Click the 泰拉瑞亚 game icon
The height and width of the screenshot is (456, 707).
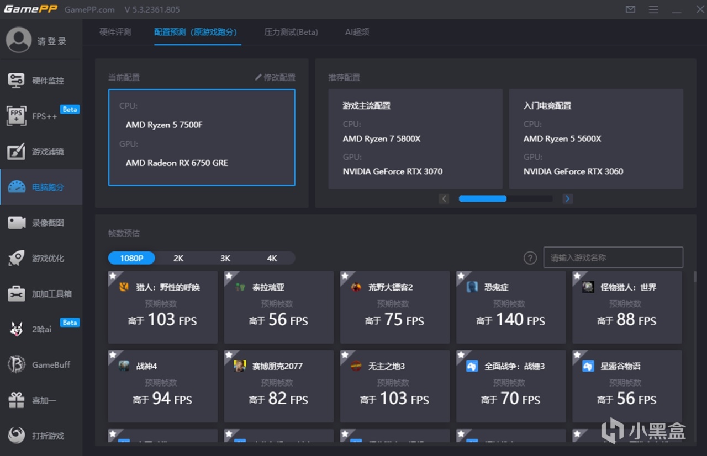[x=240, y=287]
